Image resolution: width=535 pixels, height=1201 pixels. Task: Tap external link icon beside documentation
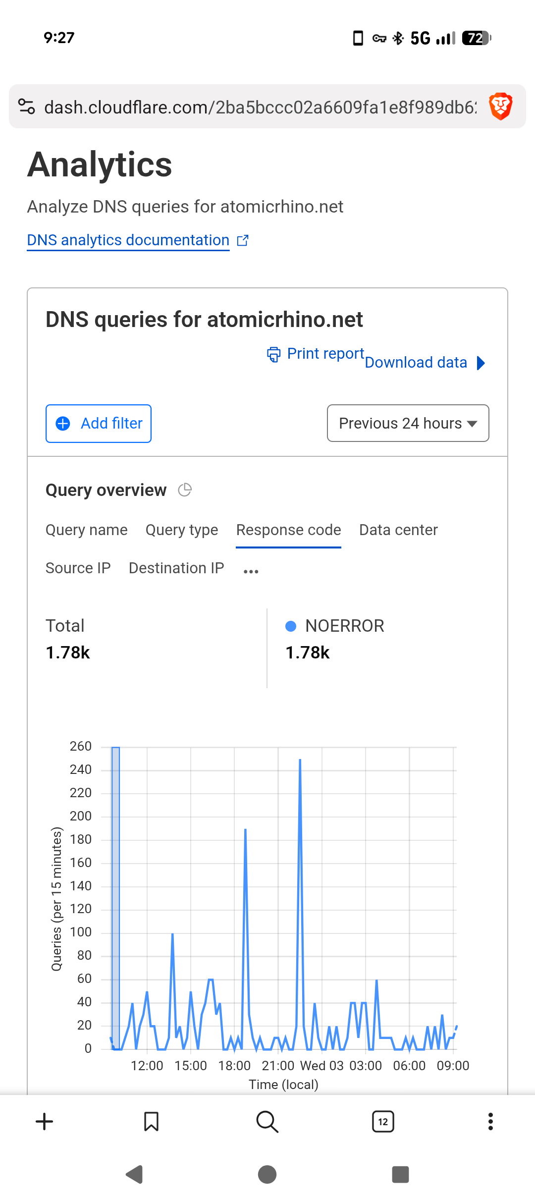(x=243, y=240)
